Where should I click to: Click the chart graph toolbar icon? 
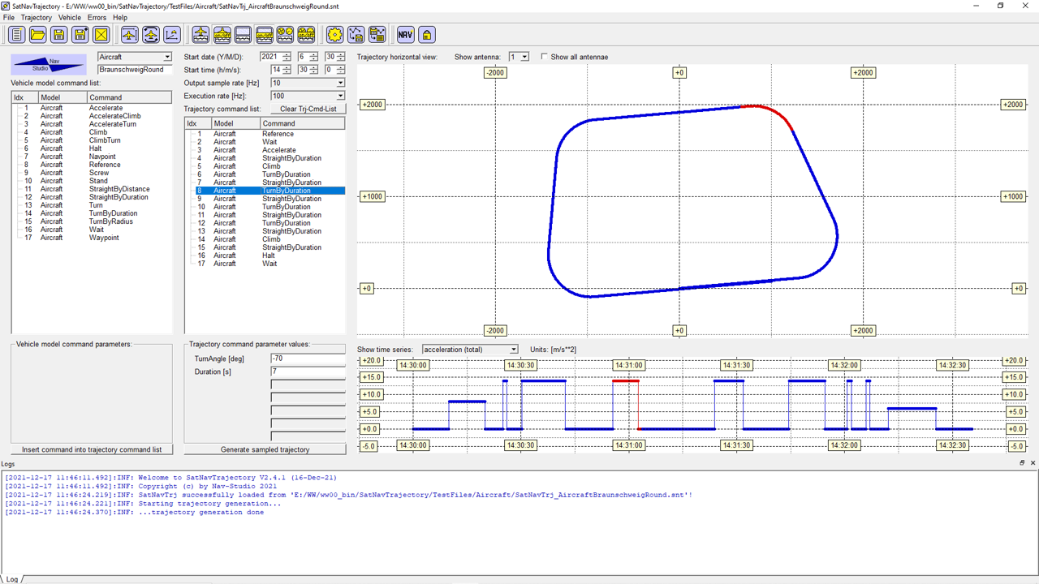pyautogui.click(x=172, y=34)
